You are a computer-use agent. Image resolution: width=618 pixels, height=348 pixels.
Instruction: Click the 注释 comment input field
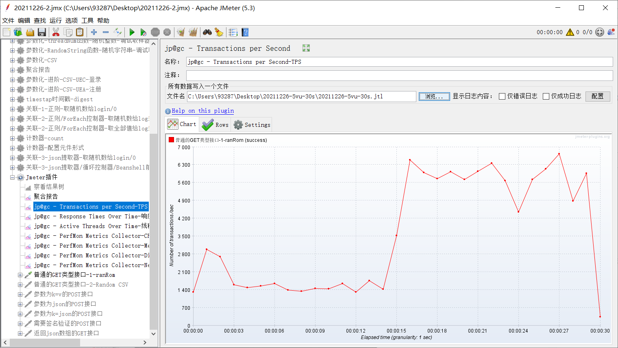pos(399,76)
